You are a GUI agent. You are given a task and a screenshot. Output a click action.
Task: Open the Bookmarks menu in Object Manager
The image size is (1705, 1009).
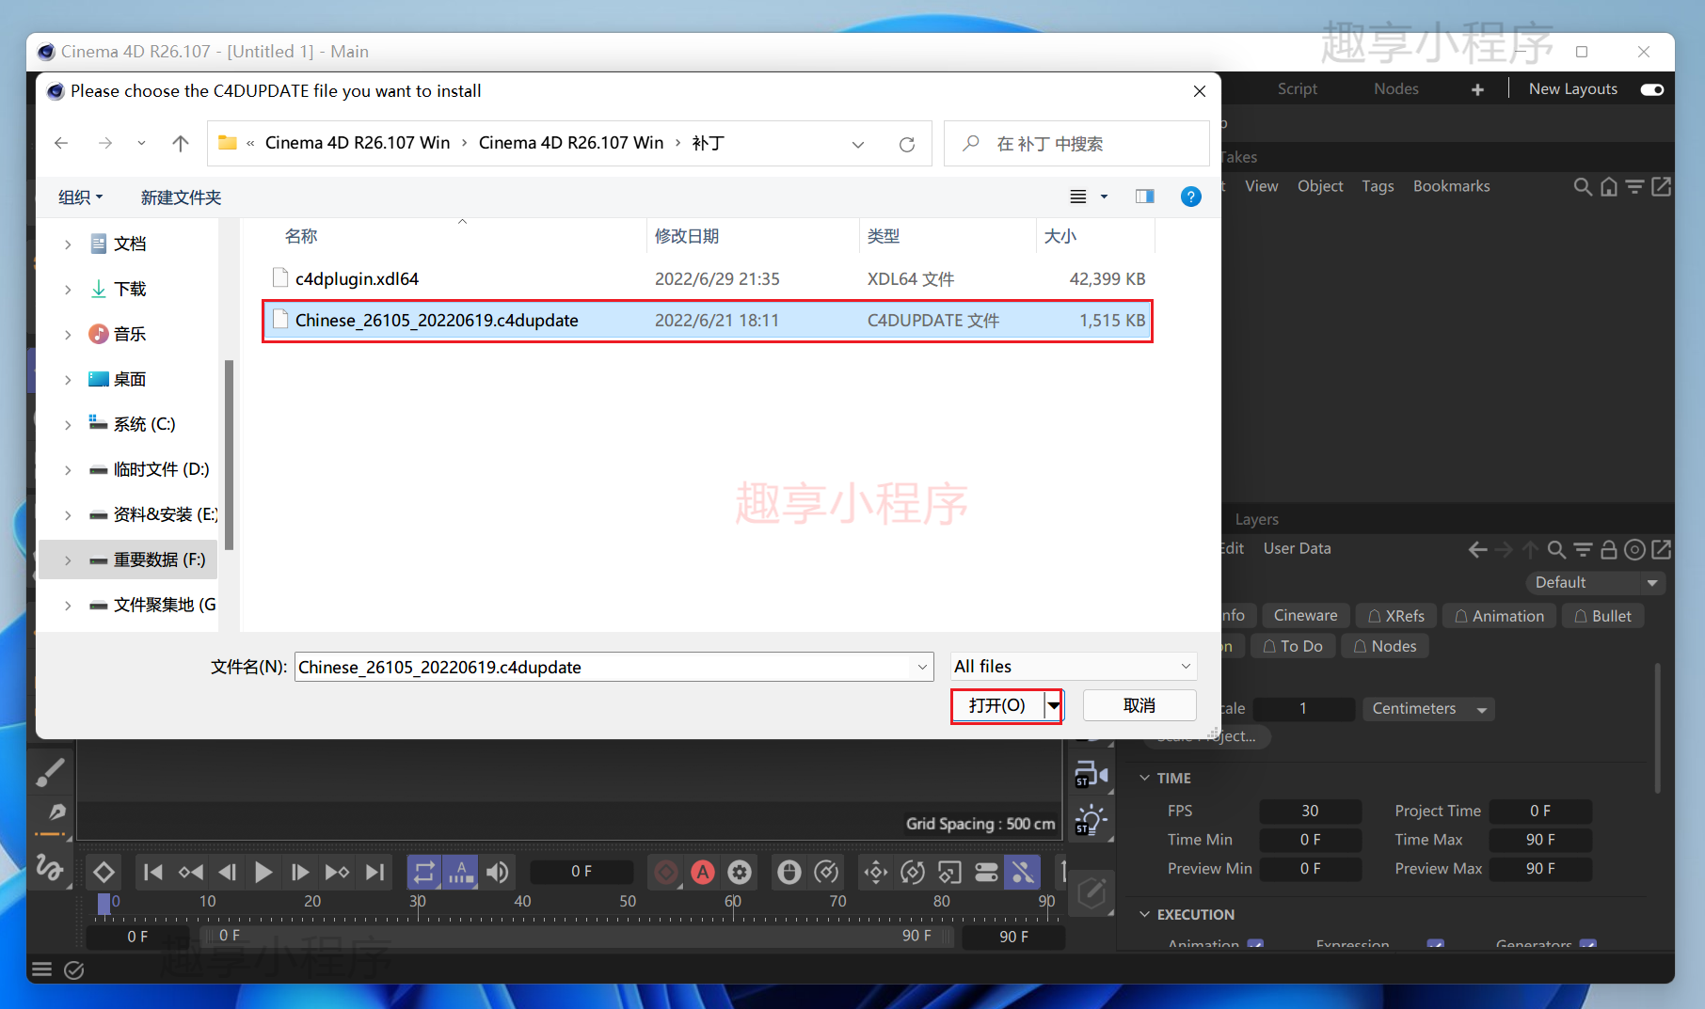(x=1452, y=186)
